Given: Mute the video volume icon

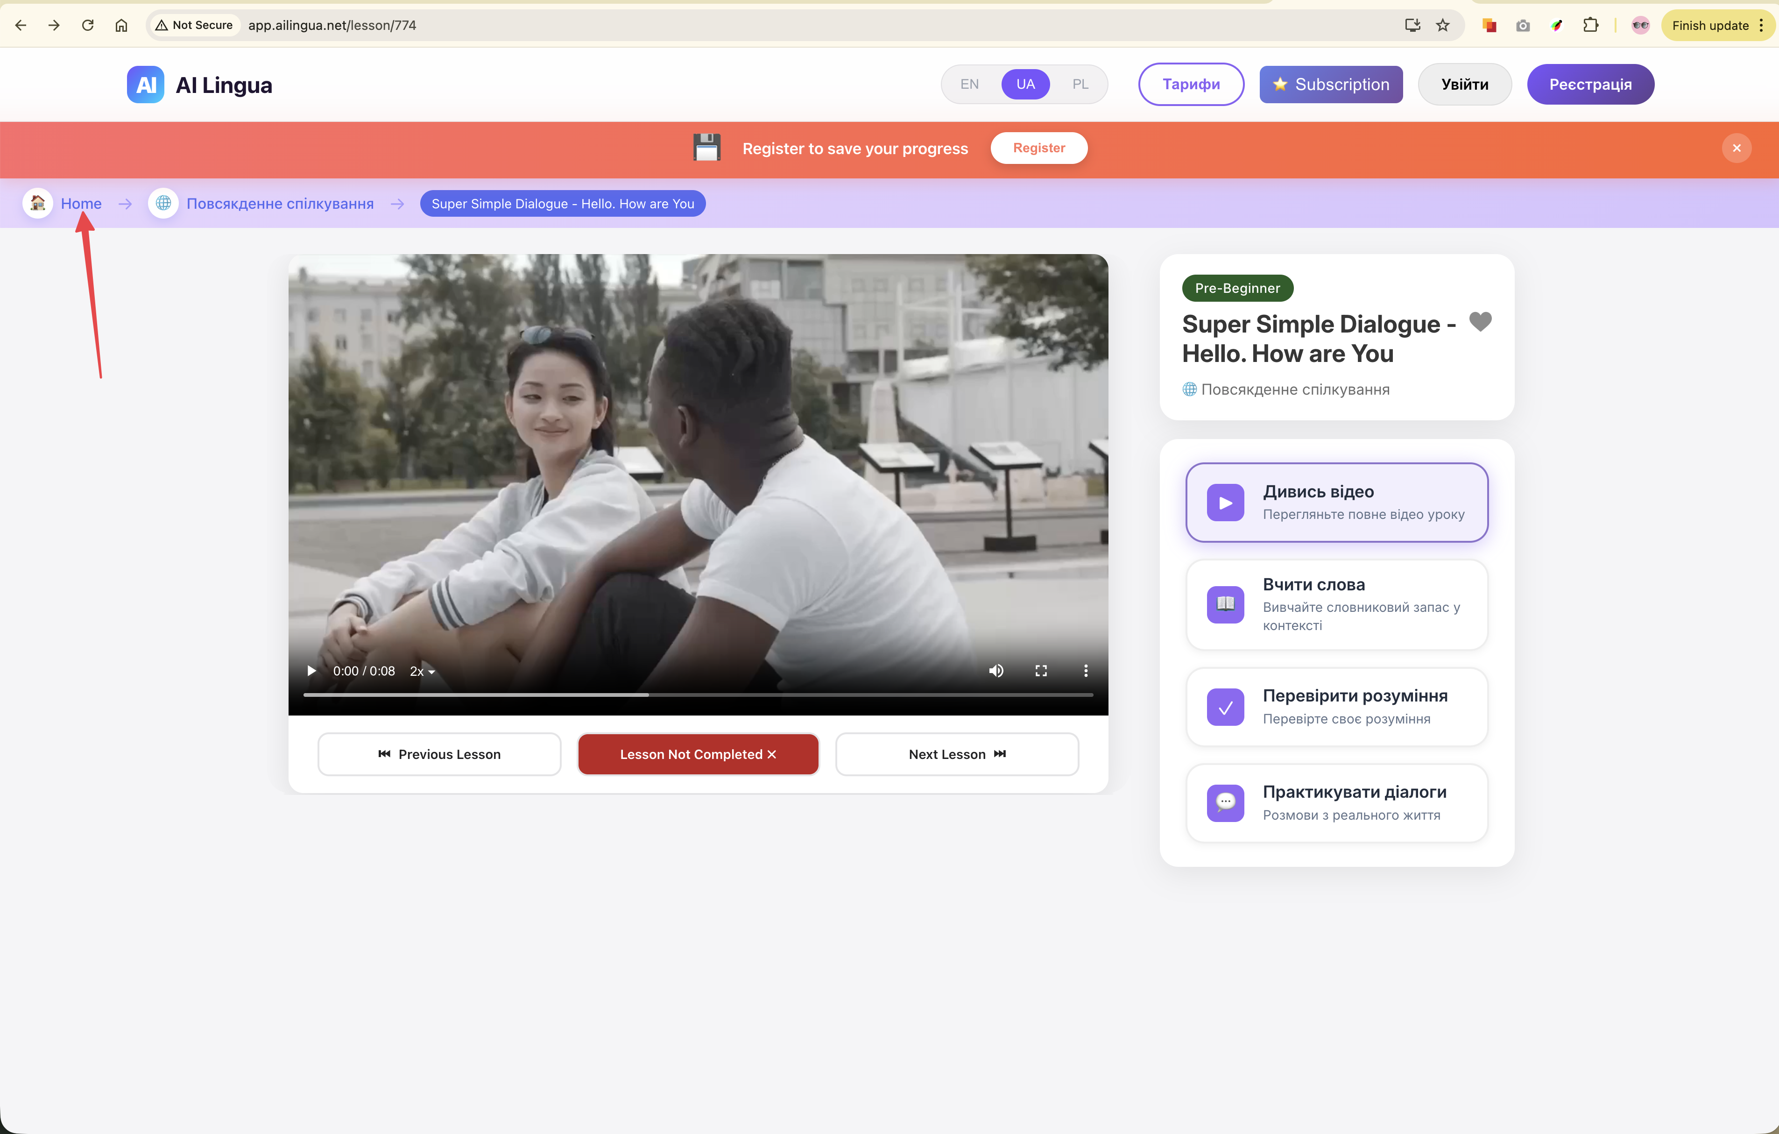Looking at the screenshot, I should point(996,671).
